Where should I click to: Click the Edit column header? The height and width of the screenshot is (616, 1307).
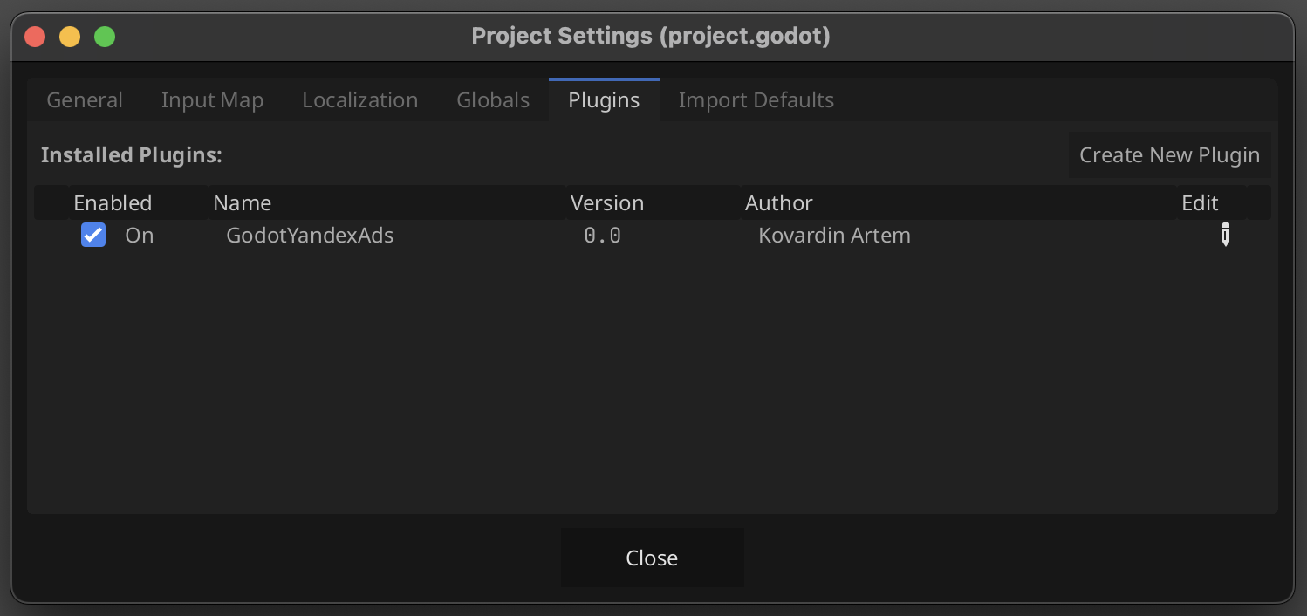click(x=1200, y=203)
